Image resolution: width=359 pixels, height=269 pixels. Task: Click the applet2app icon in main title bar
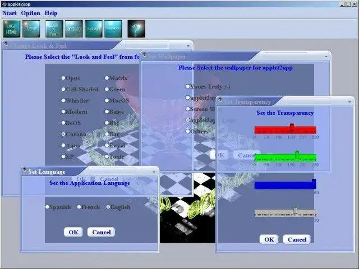tap(4, 4)
